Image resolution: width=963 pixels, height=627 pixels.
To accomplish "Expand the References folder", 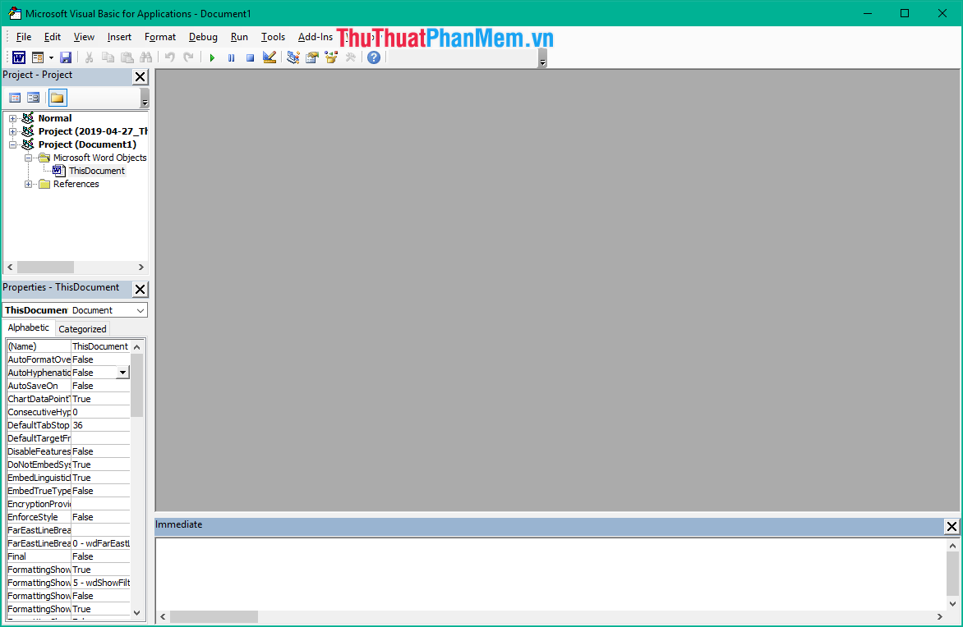I will pyautogui.click(x=28, y=184).
